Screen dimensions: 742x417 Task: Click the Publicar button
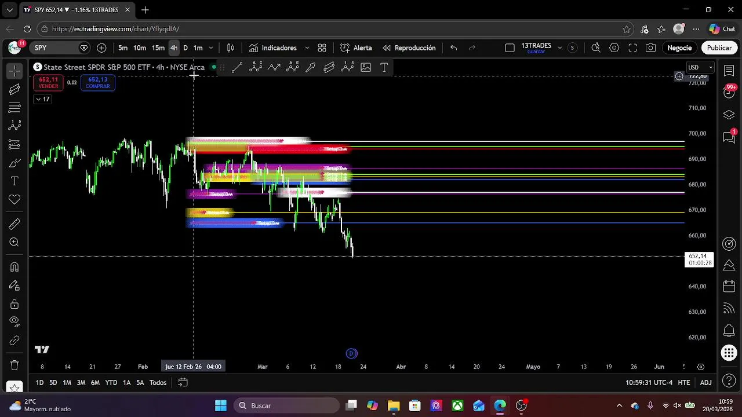tap(719, 48)
